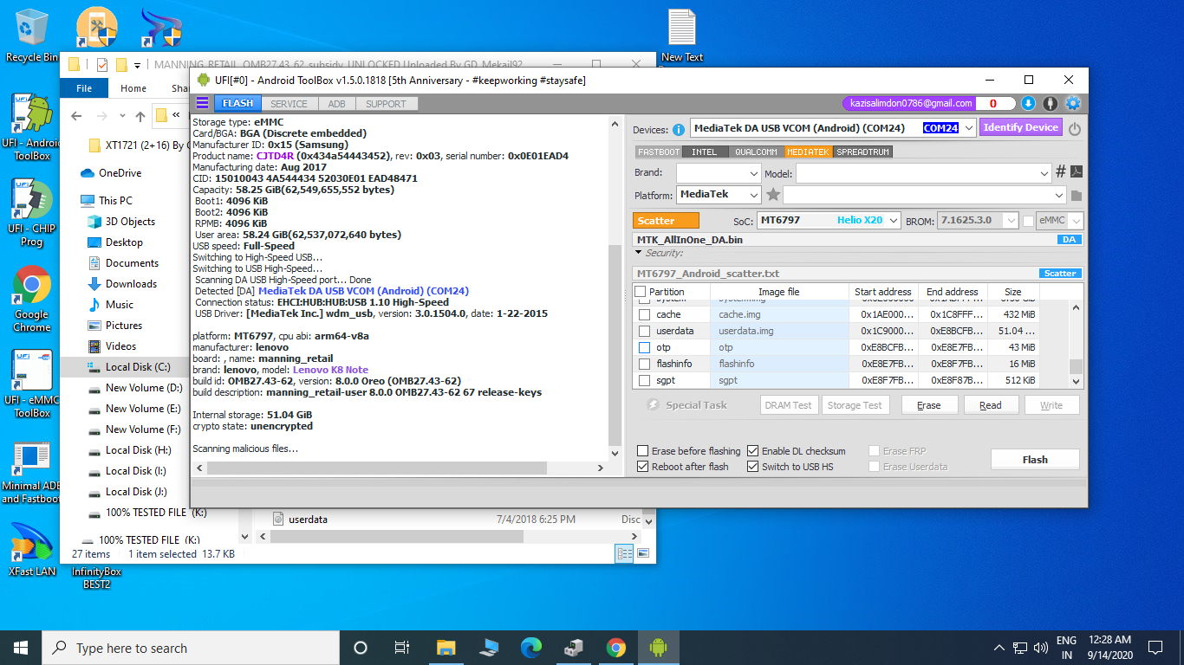Open Task View on the taskbar
This screenshot has width=1184, height=665.
tap(401, 648)
